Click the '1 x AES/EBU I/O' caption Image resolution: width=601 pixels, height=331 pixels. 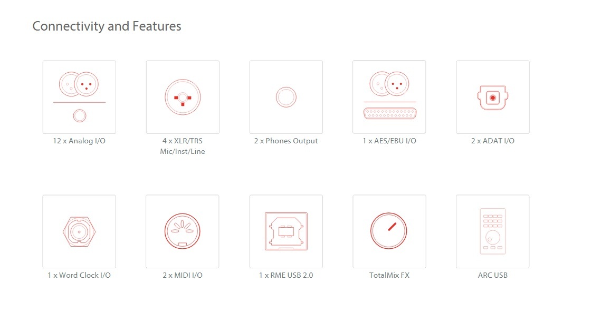[389, 141]
